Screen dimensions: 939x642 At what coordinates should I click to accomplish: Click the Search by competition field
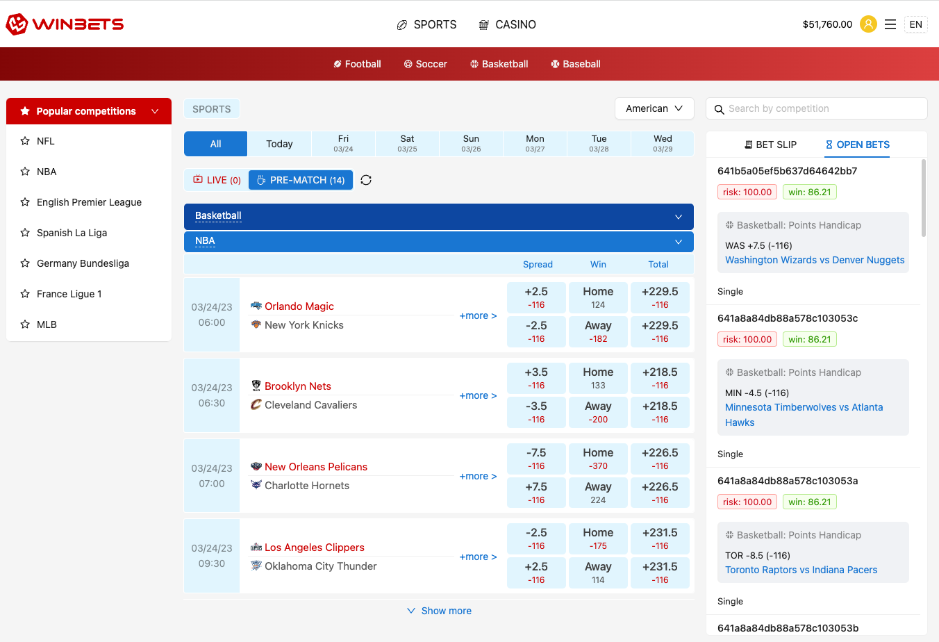coord(817,108)
